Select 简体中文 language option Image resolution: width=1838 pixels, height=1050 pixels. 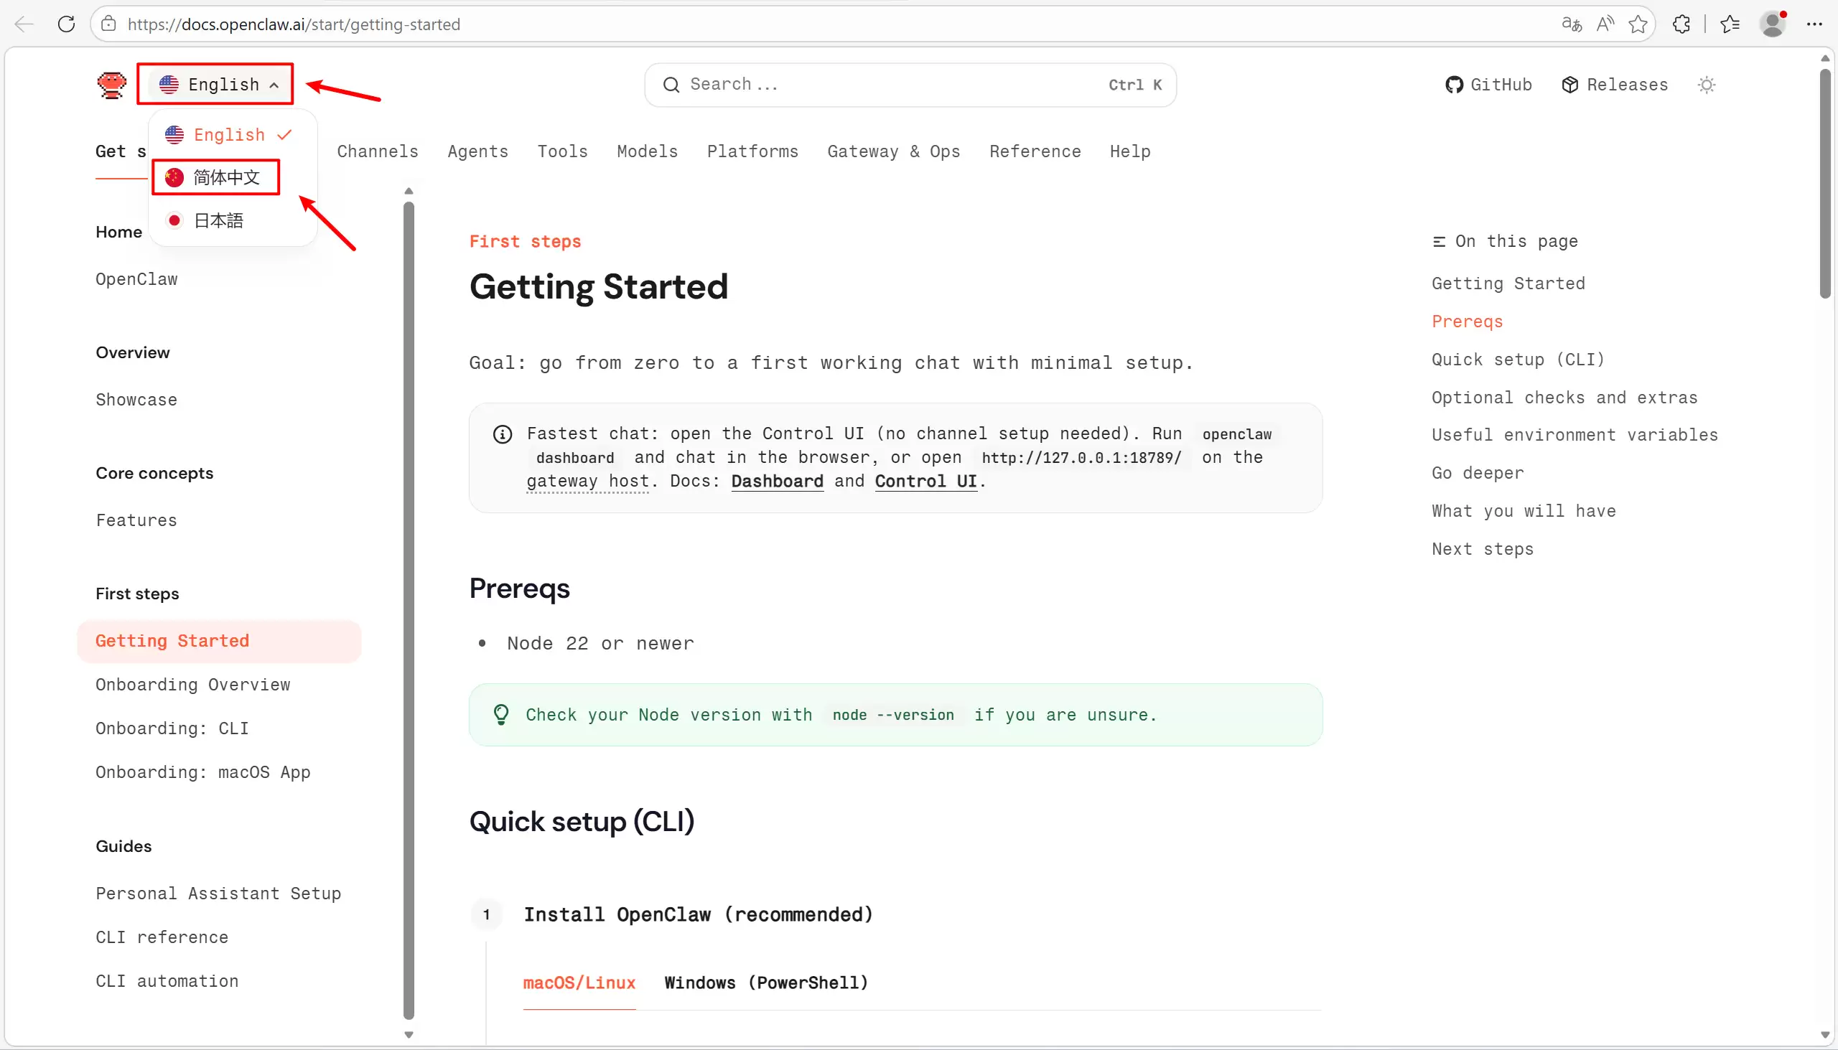[x=215, y=177]
